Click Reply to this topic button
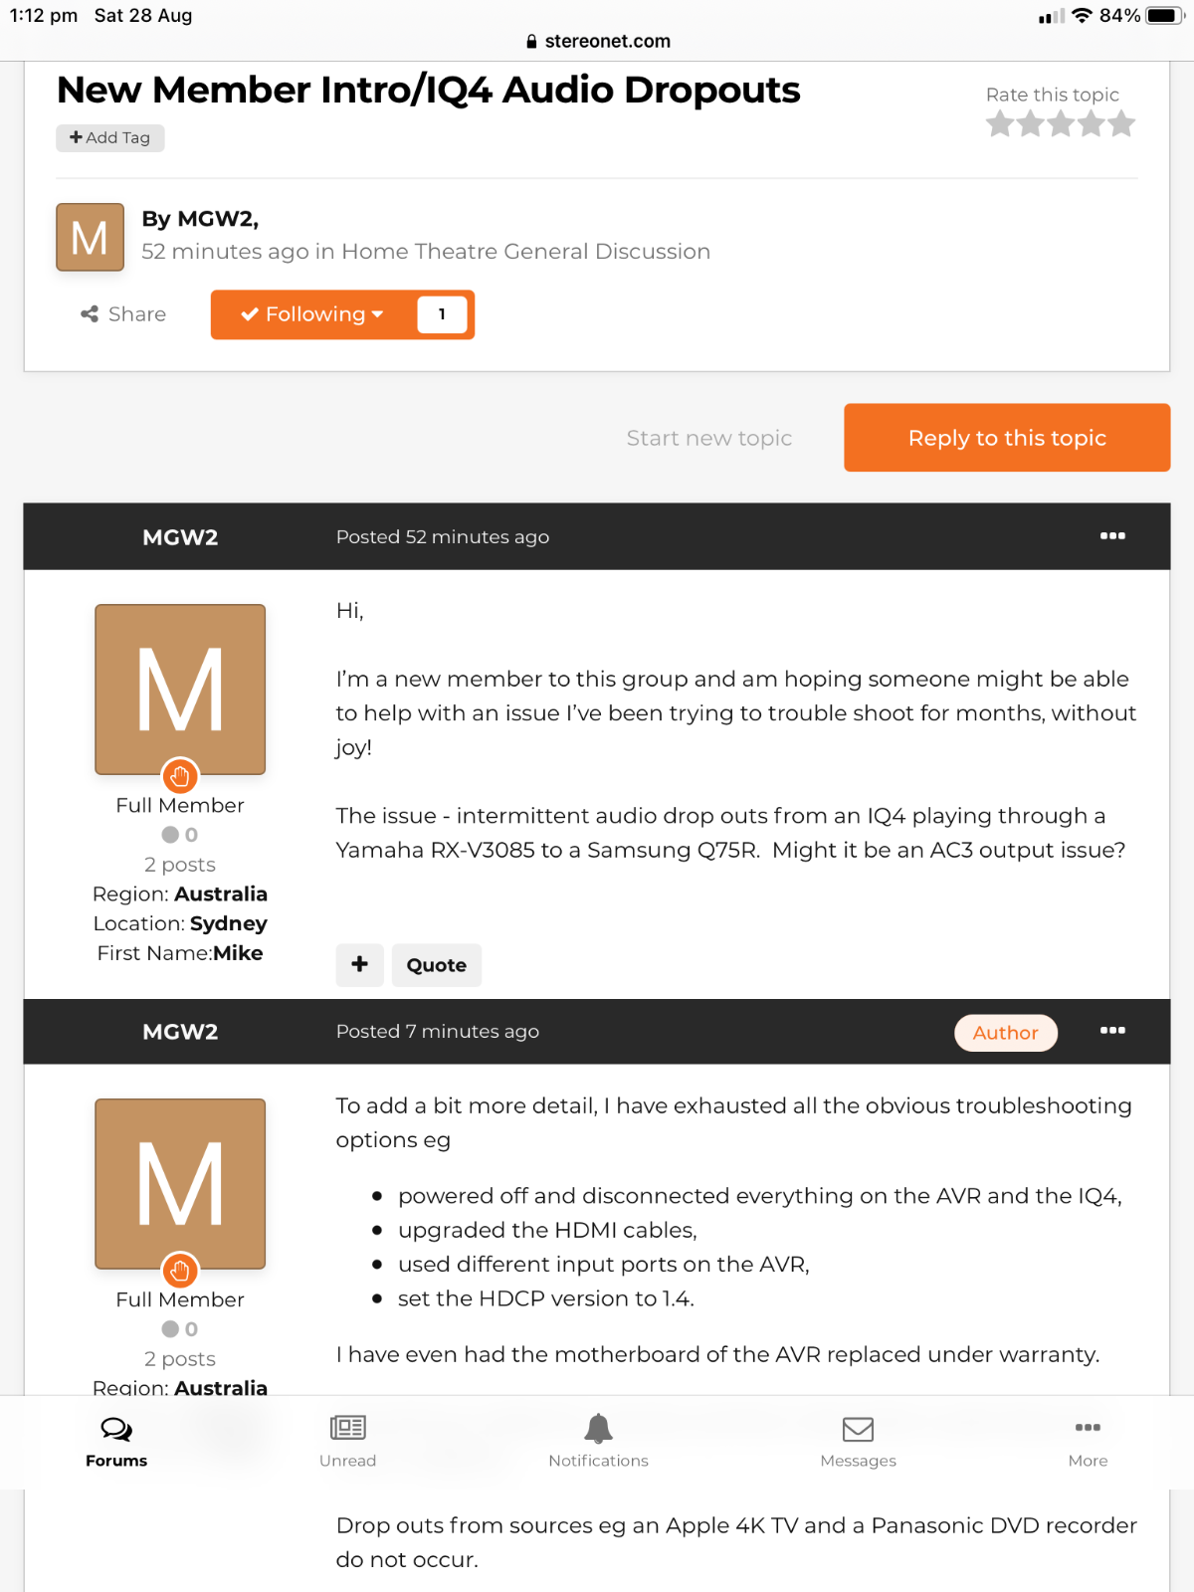1194x1592 pixels. point(1006,438)
